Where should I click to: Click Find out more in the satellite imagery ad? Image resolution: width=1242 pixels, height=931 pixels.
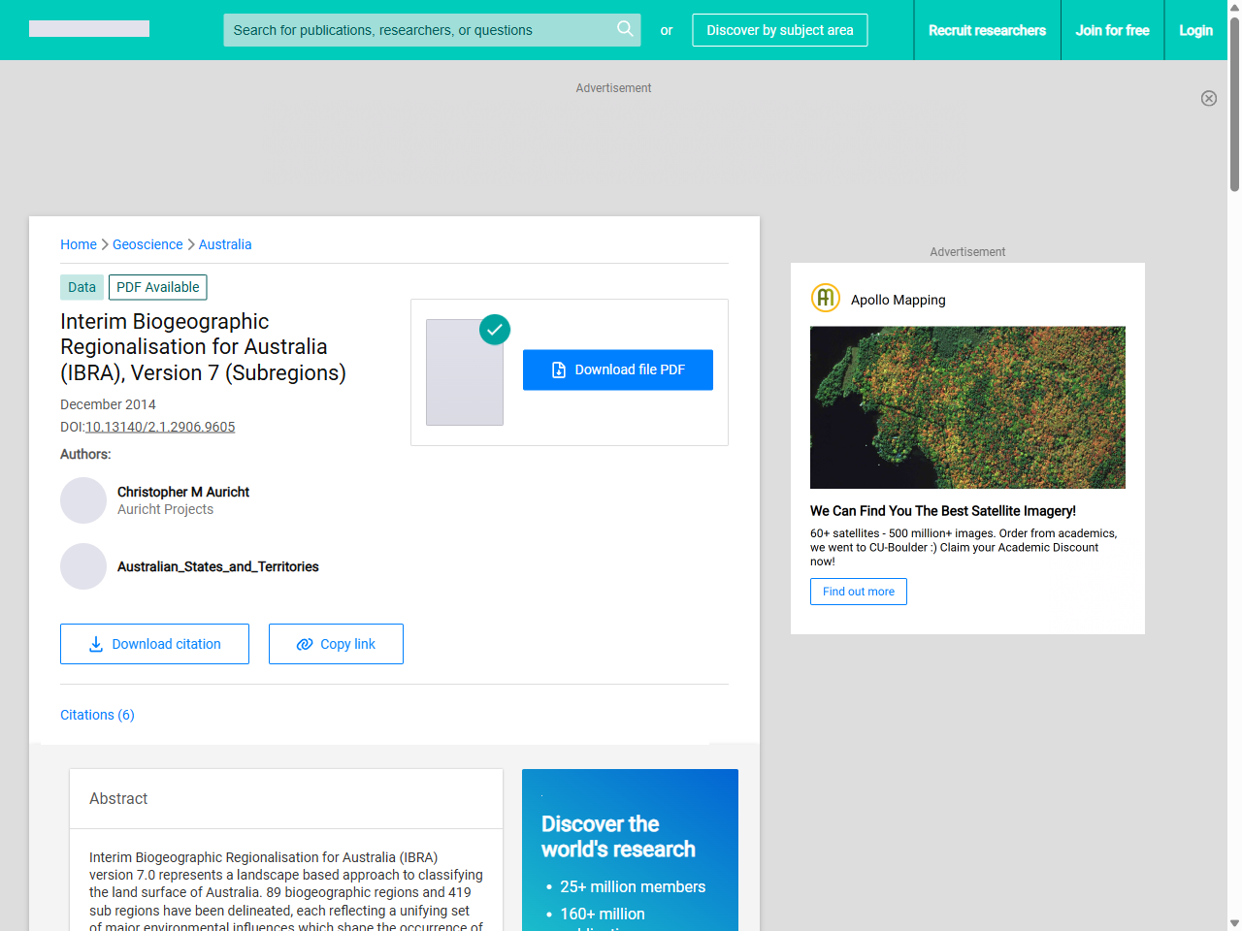pyautogui.click(x=858, y=592)
